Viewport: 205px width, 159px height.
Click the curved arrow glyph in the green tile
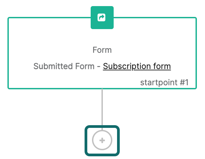click(x=101, y=17)
